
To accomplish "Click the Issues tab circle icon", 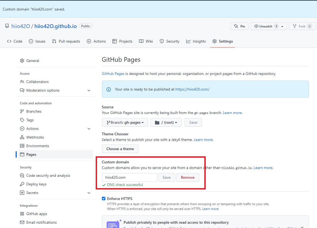I will (31, 41).
